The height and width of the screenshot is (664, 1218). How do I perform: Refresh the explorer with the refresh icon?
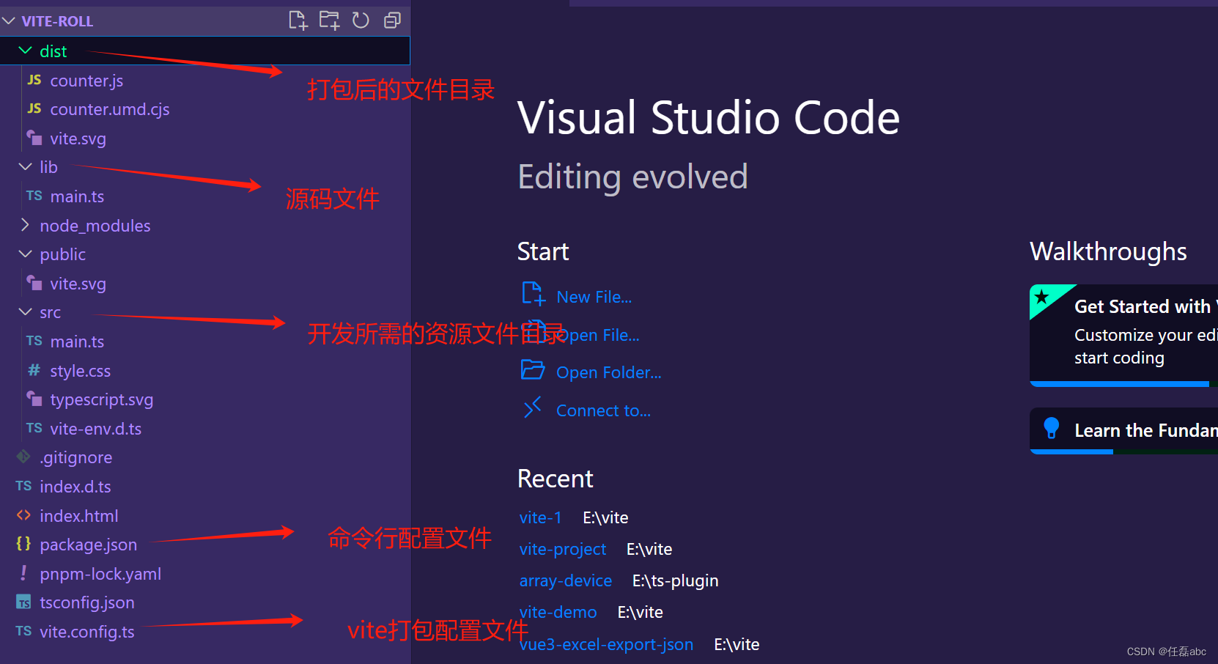361,21
